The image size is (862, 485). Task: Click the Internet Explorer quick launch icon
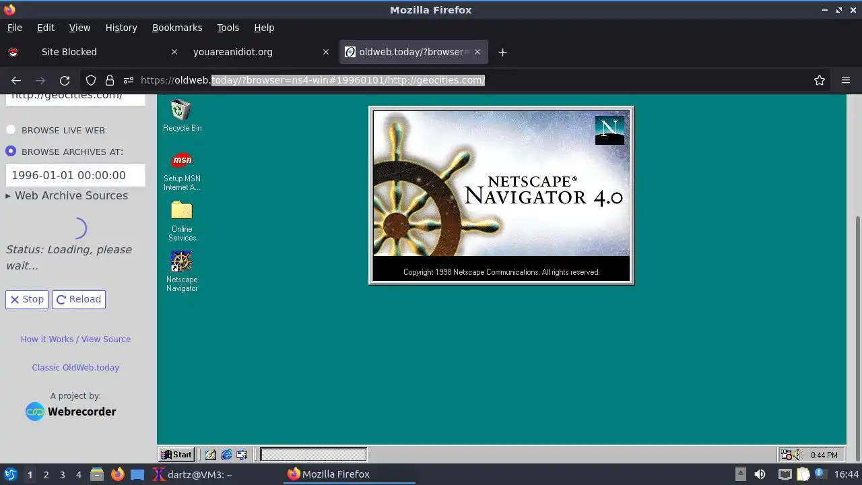(x=226, y=455)
